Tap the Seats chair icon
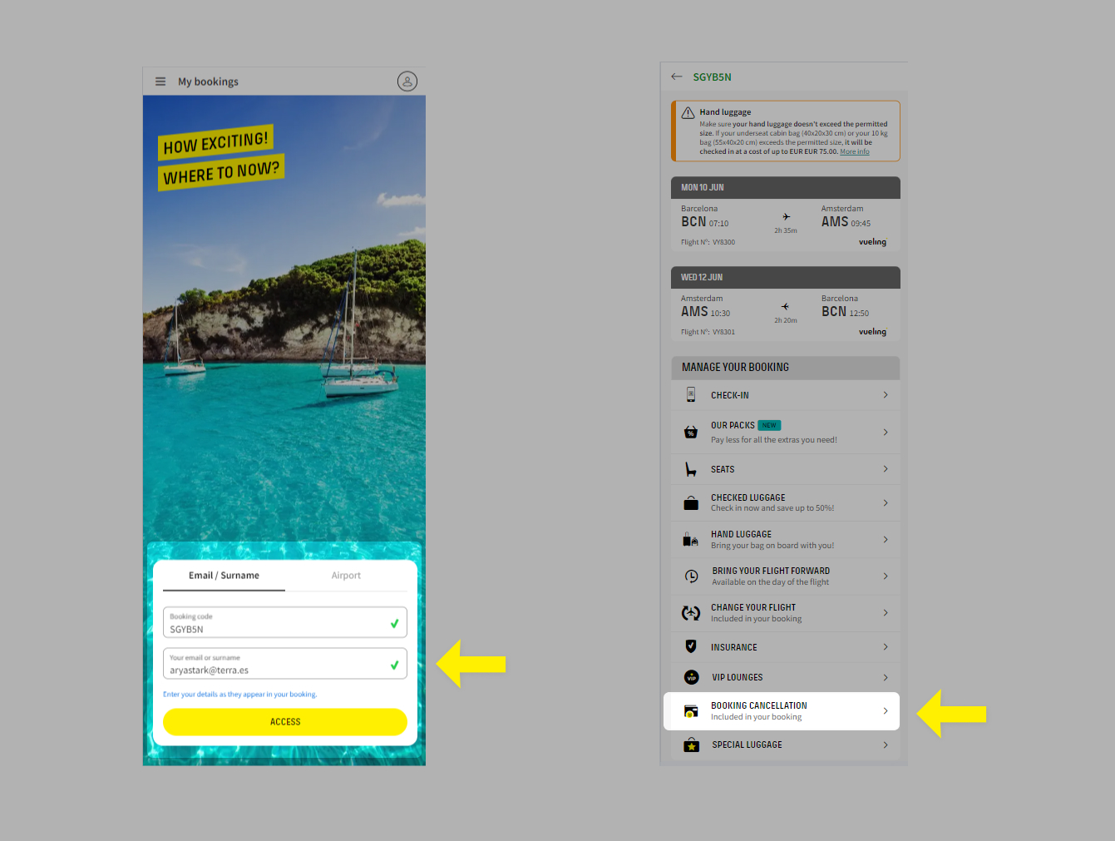 [691, 469]
